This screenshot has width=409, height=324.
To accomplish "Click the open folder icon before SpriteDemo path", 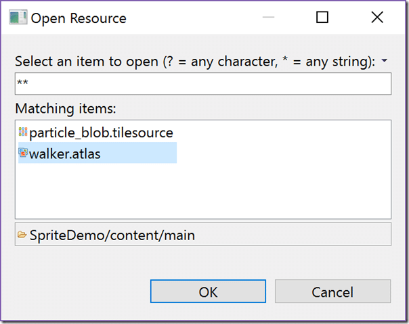I will pyautogui.click(x=22, y=235).
